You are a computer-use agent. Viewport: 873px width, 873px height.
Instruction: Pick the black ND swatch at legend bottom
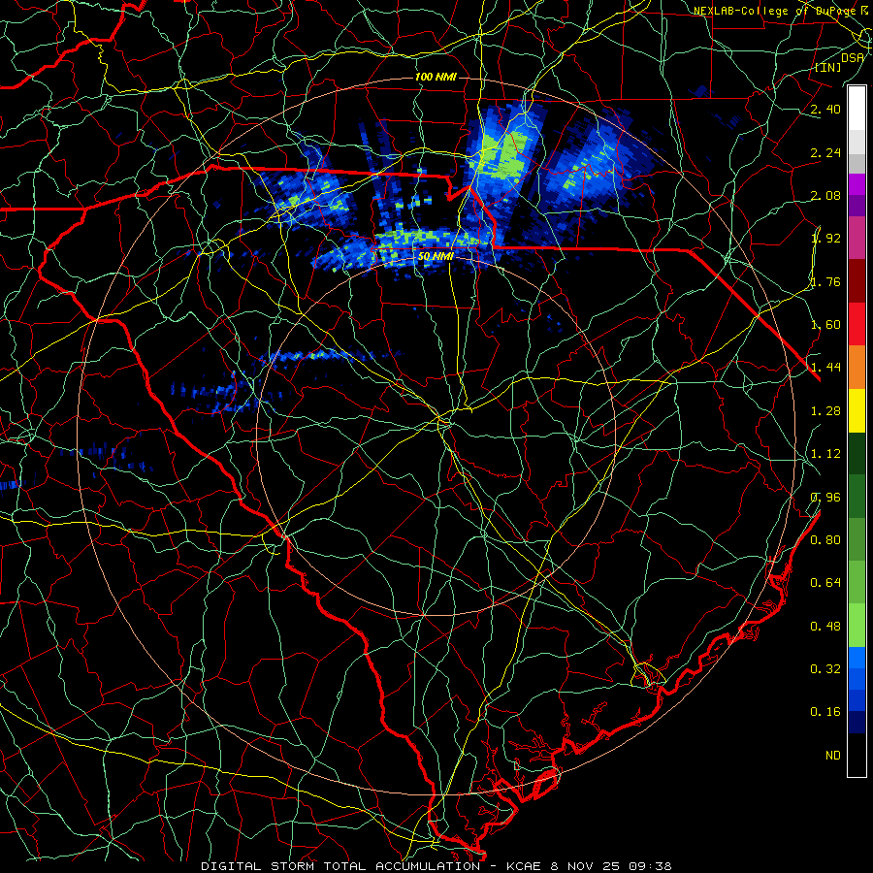[857, 755]
